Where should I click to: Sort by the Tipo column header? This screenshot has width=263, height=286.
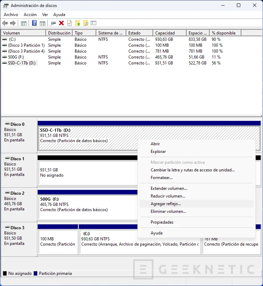(x=84, y=33)
